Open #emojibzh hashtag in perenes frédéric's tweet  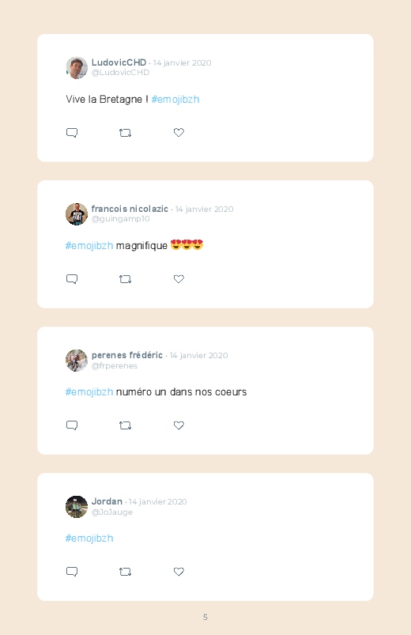[x=89, y=392]
